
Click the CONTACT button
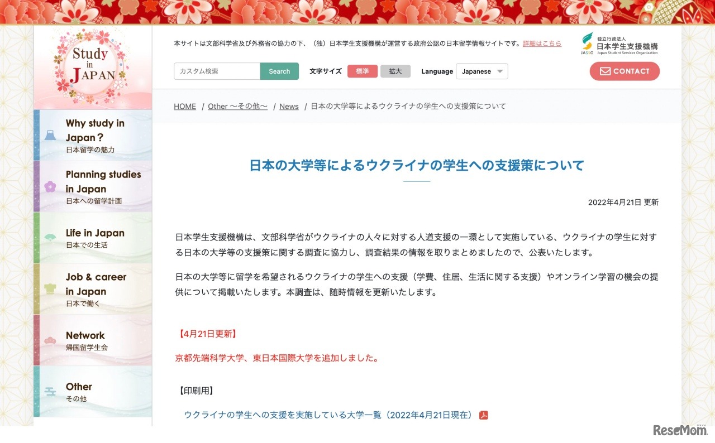point(625,71)
